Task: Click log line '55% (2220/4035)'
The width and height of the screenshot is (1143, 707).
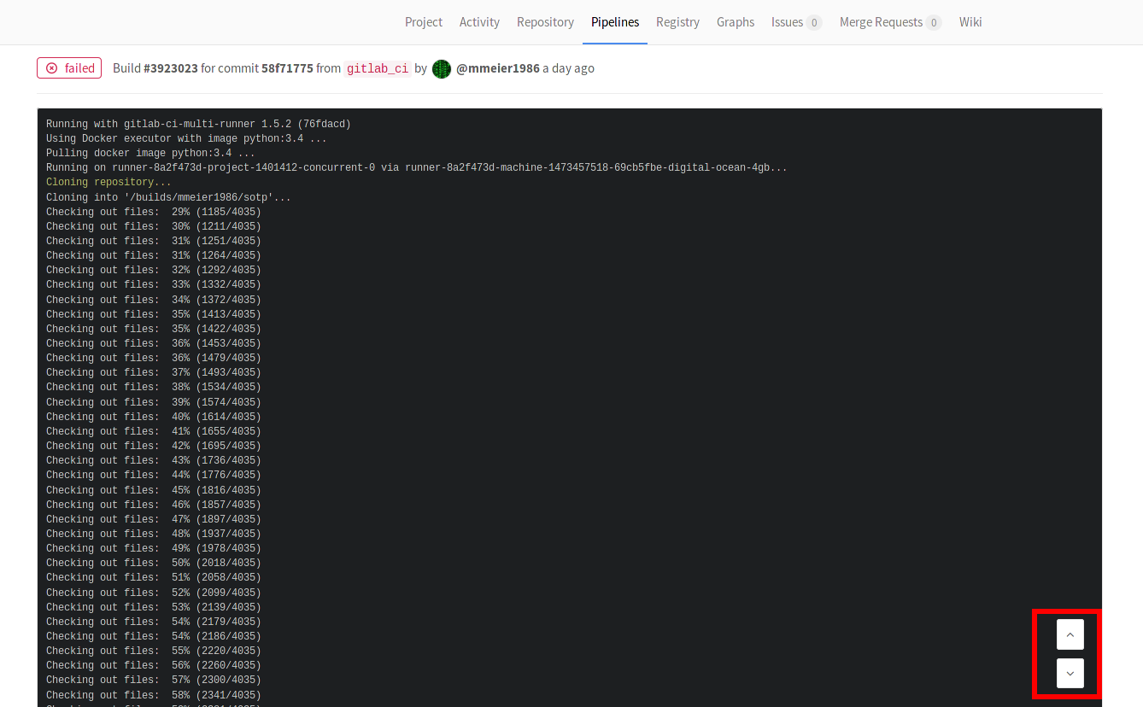Action: 154,651
